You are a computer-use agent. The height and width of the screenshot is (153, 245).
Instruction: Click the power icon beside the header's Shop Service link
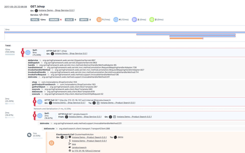[36, 10]
